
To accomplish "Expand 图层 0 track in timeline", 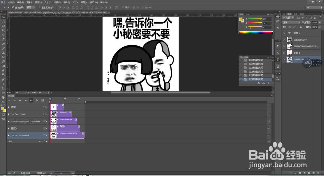I will click(x=9, y=128).
